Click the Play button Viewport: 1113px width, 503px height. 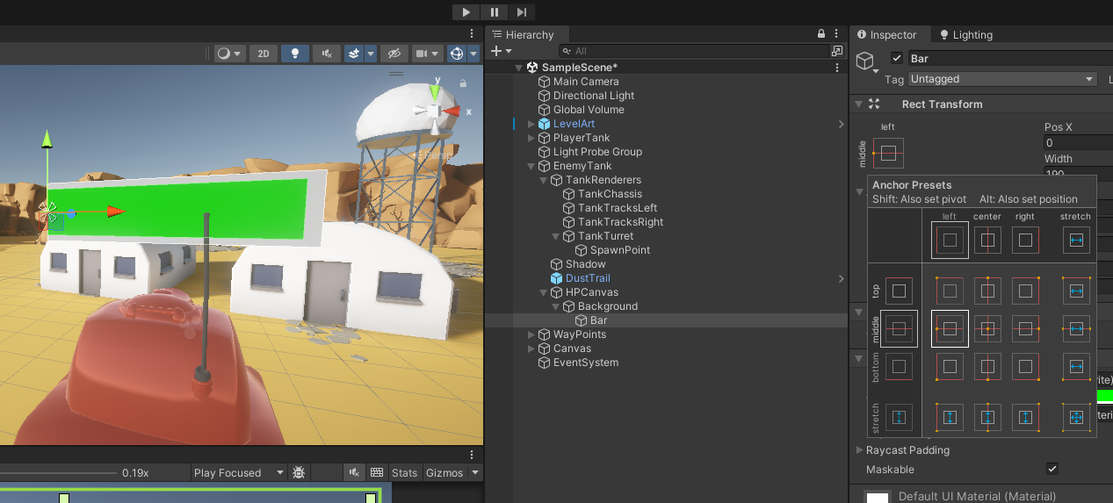pos(466,12)
